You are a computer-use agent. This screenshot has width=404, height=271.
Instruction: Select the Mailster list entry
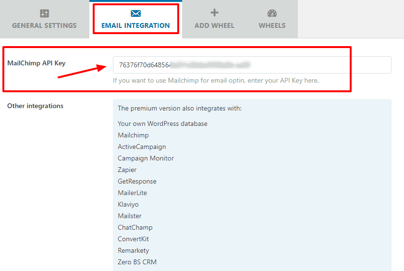click(x=130, y=216)
